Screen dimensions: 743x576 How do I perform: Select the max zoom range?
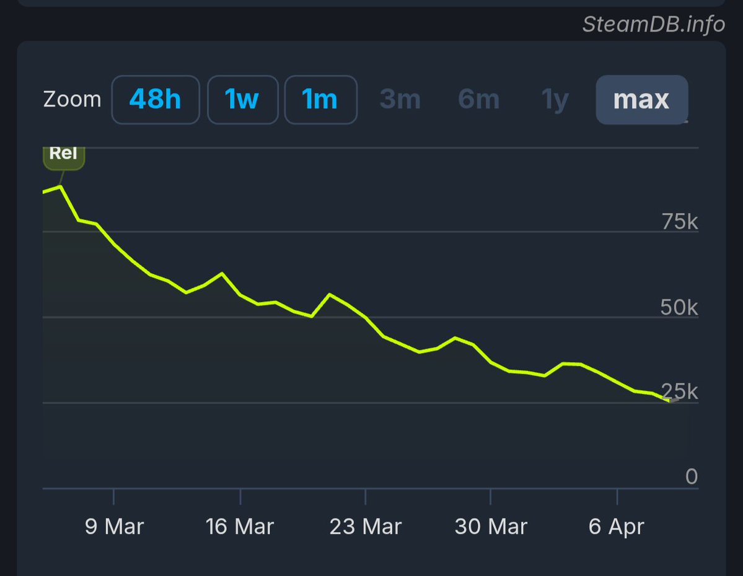tap(641, 99)
